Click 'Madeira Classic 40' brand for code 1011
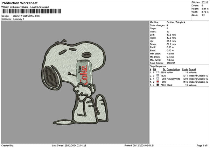Viewport: 210px width, 148px height. (x=198, y=76)
